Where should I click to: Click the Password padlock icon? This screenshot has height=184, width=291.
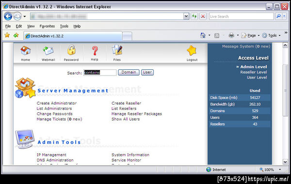[x=71, y=50]
